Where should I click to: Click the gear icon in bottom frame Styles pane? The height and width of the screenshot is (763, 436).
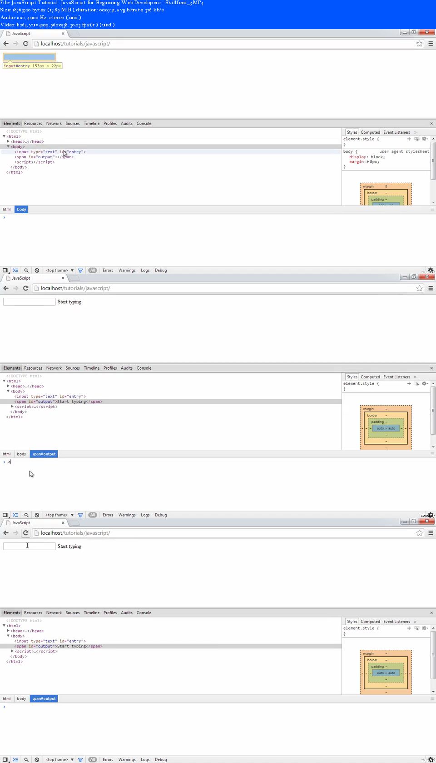click(x=425, y=628)
